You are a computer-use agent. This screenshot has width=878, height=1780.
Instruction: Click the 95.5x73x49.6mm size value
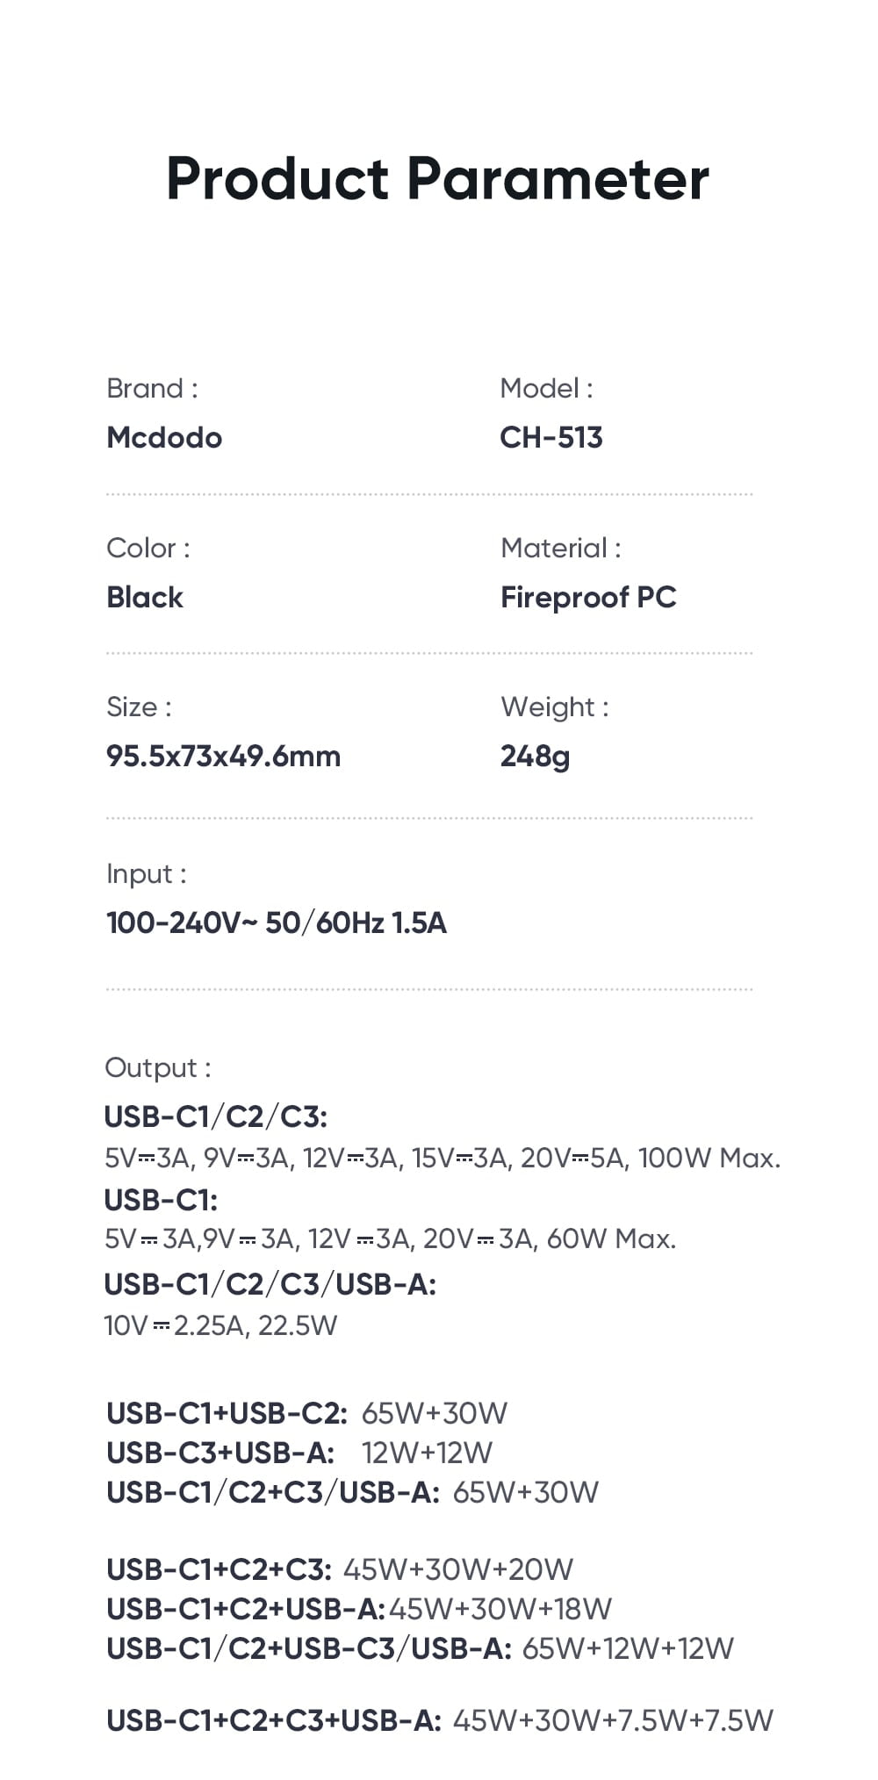pos(223,756)
